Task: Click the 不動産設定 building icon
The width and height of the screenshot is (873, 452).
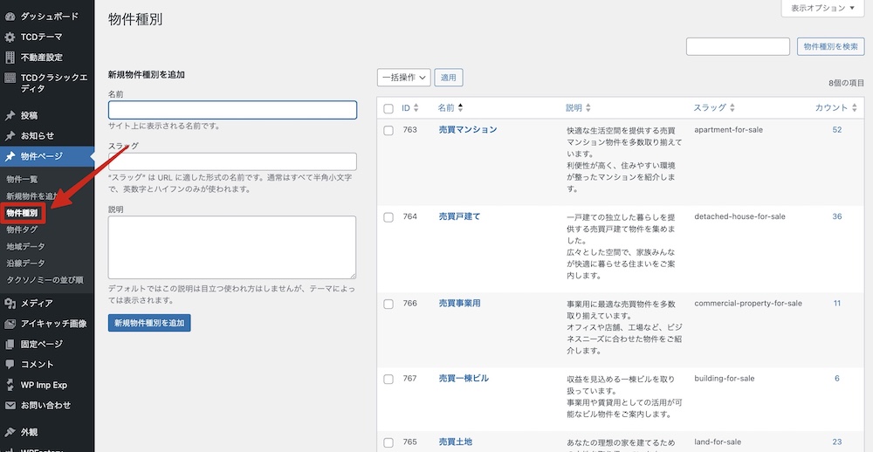Action: [x=10, y=58]
